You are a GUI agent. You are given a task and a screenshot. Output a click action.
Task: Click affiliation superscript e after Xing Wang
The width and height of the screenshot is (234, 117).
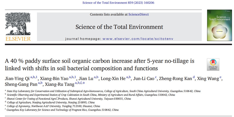coord(221,77)
